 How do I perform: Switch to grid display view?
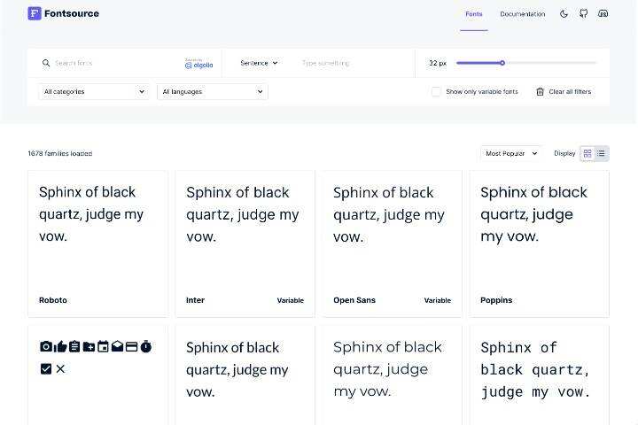click(x=587, y=154)
